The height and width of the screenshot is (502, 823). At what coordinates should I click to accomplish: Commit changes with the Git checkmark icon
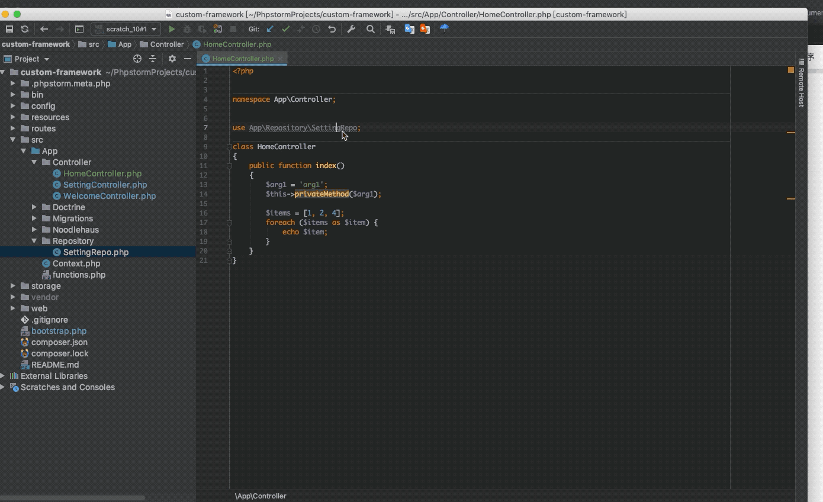[285, 29]
